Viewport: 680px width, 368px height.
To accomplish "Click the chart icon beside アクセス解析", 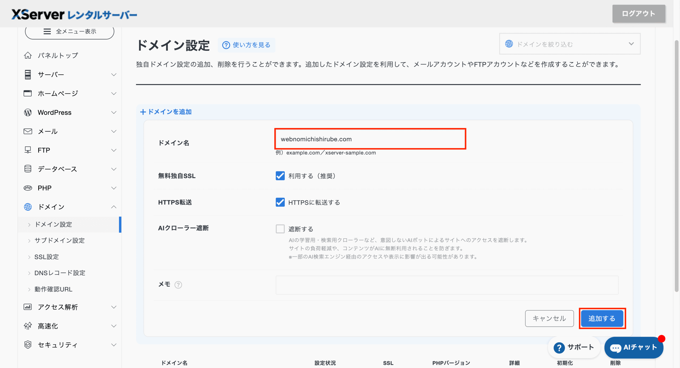I will coord(28,307).
